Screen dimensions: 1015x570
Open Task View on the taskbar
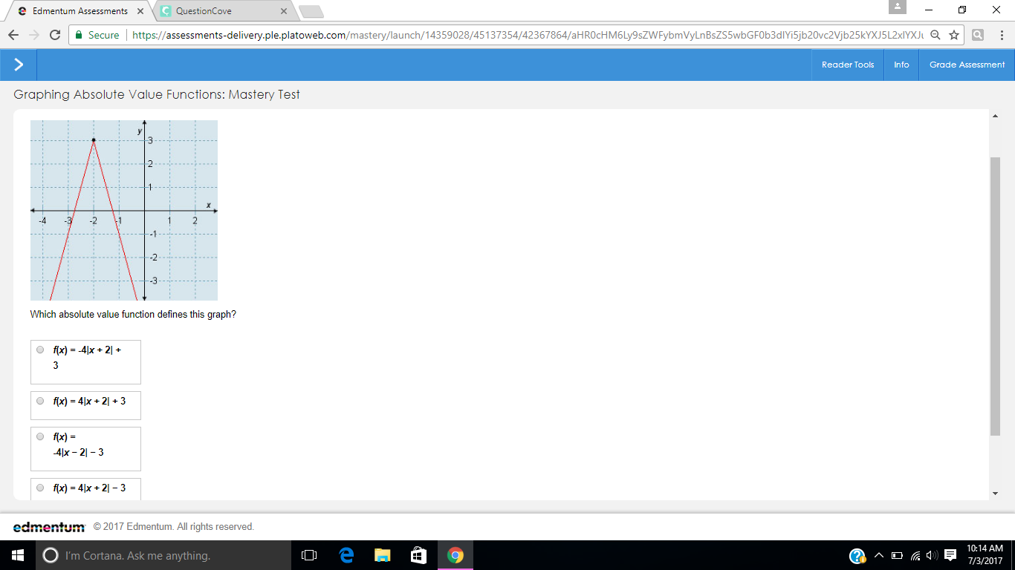pyautogui.click(x=310, y=555)
